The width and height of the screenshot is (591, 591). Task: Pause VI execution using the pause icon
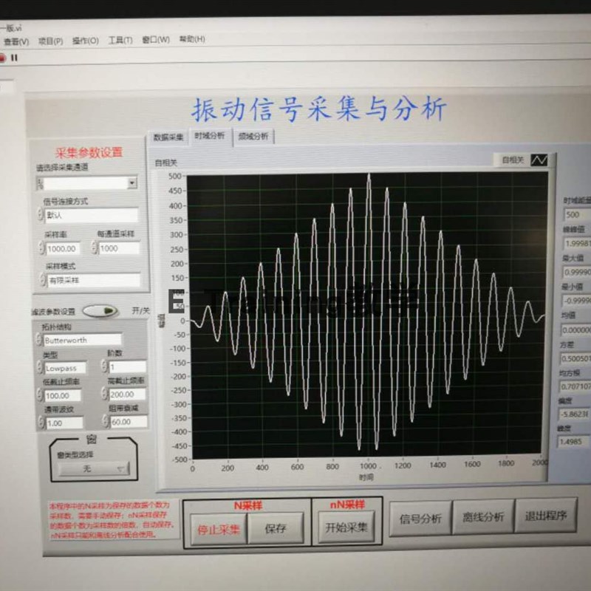tap(15, 58)
